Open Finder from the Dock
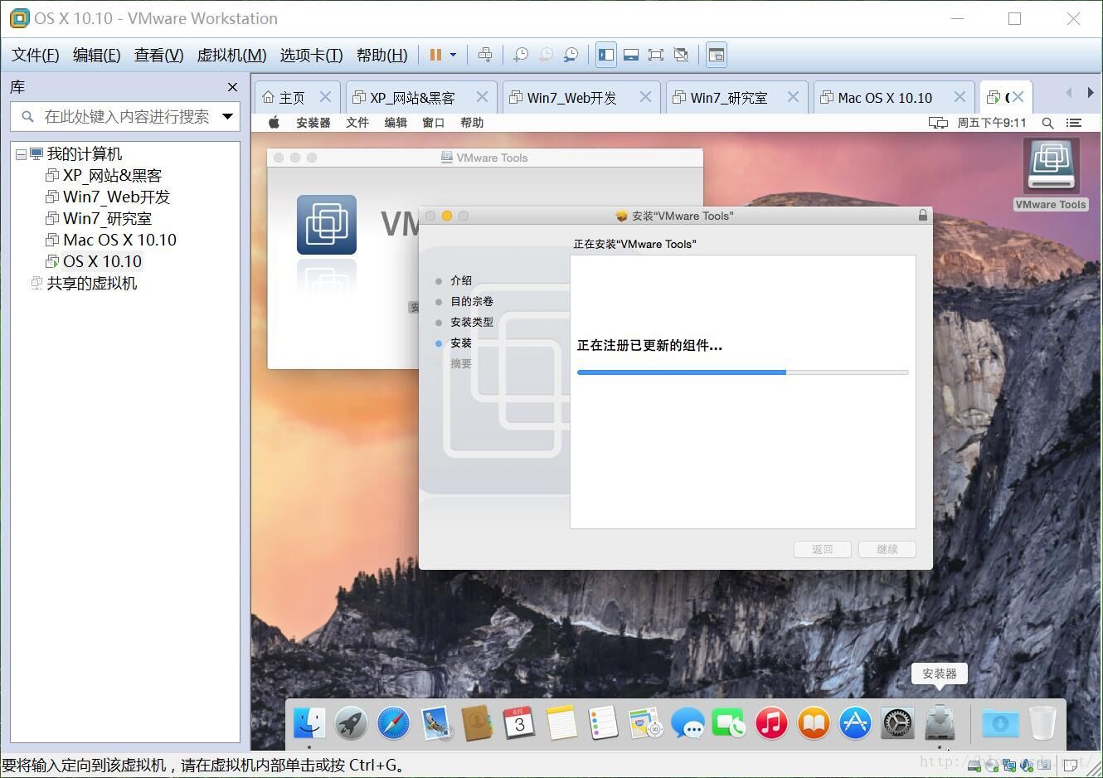The height and width of the screenshot is (778, 1103). click(x=309, y=723)
